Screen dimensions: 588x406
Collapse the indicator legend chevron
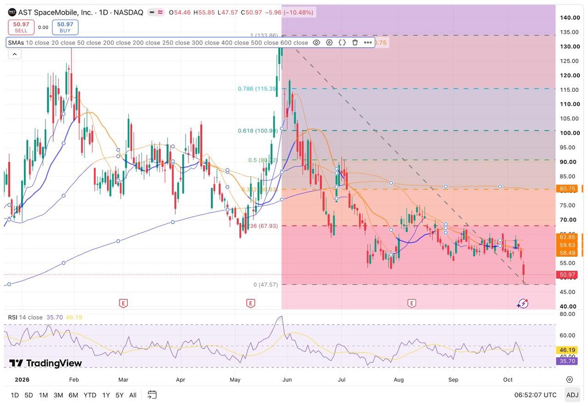(x=15, y=54)
